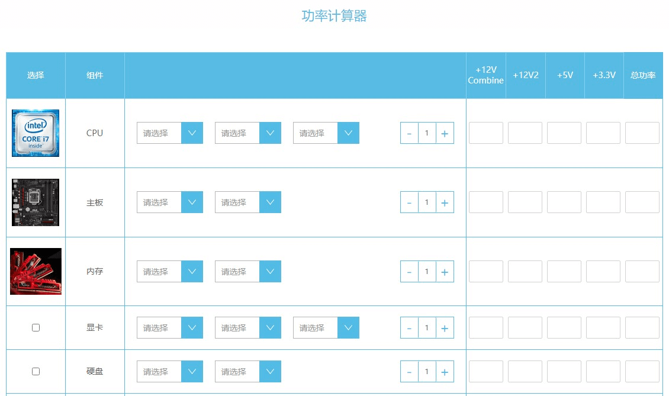Open the first motherboard selection dropdown

click(x=170, y=202)
